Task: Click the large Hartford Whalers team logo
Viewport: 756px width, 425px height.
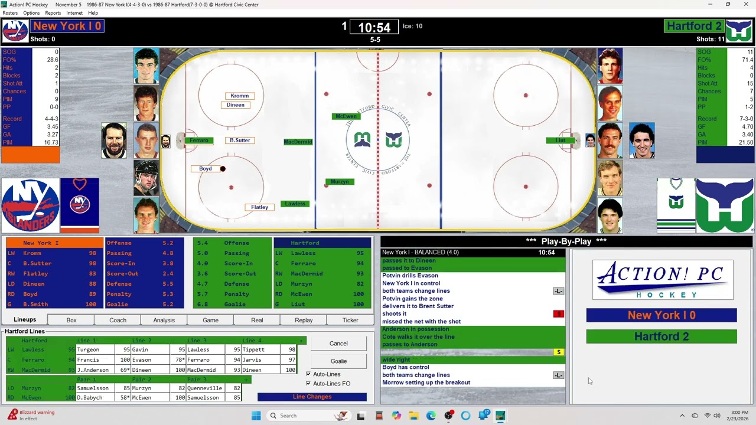Action: pos(725,206)
